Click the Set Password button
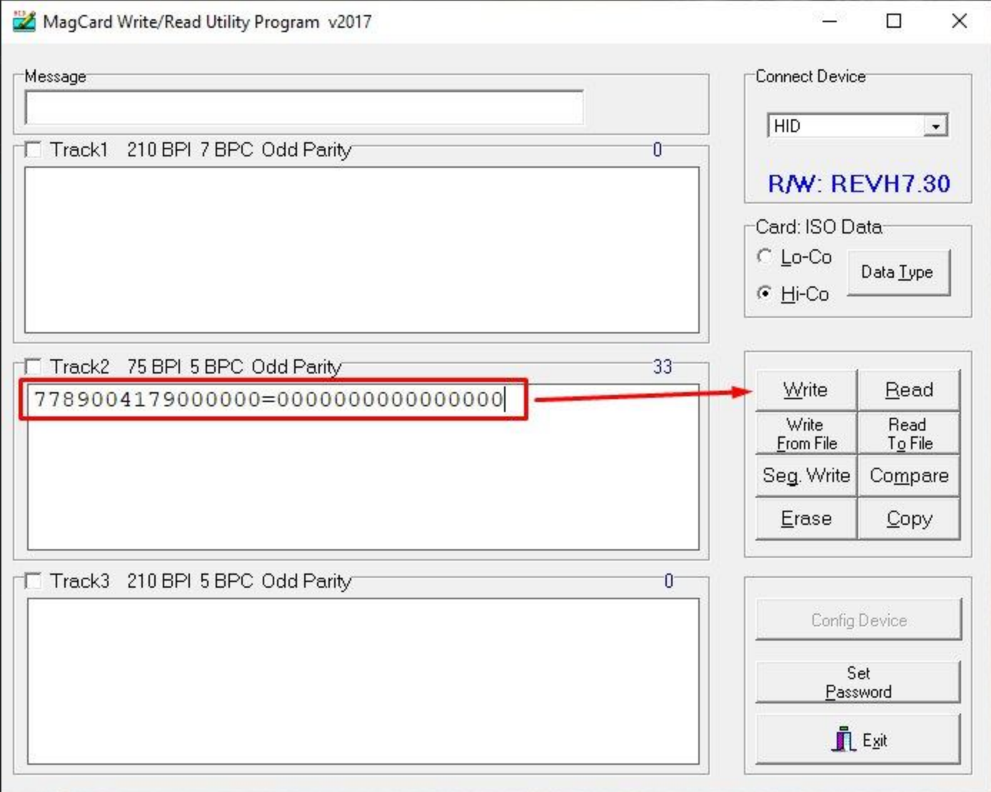 [858, 682]
